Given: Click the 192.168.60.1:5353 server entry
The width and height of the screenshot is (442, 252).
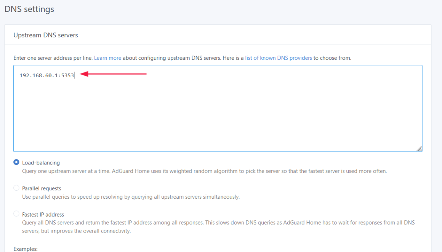Looking at the screenshot, I should tap(47, 75).
